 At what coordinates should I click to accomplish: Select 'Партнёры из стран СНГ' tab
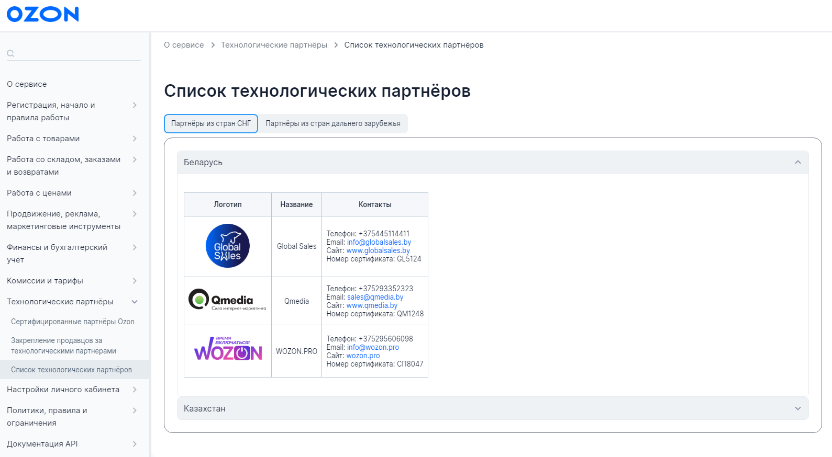point(211,123)
